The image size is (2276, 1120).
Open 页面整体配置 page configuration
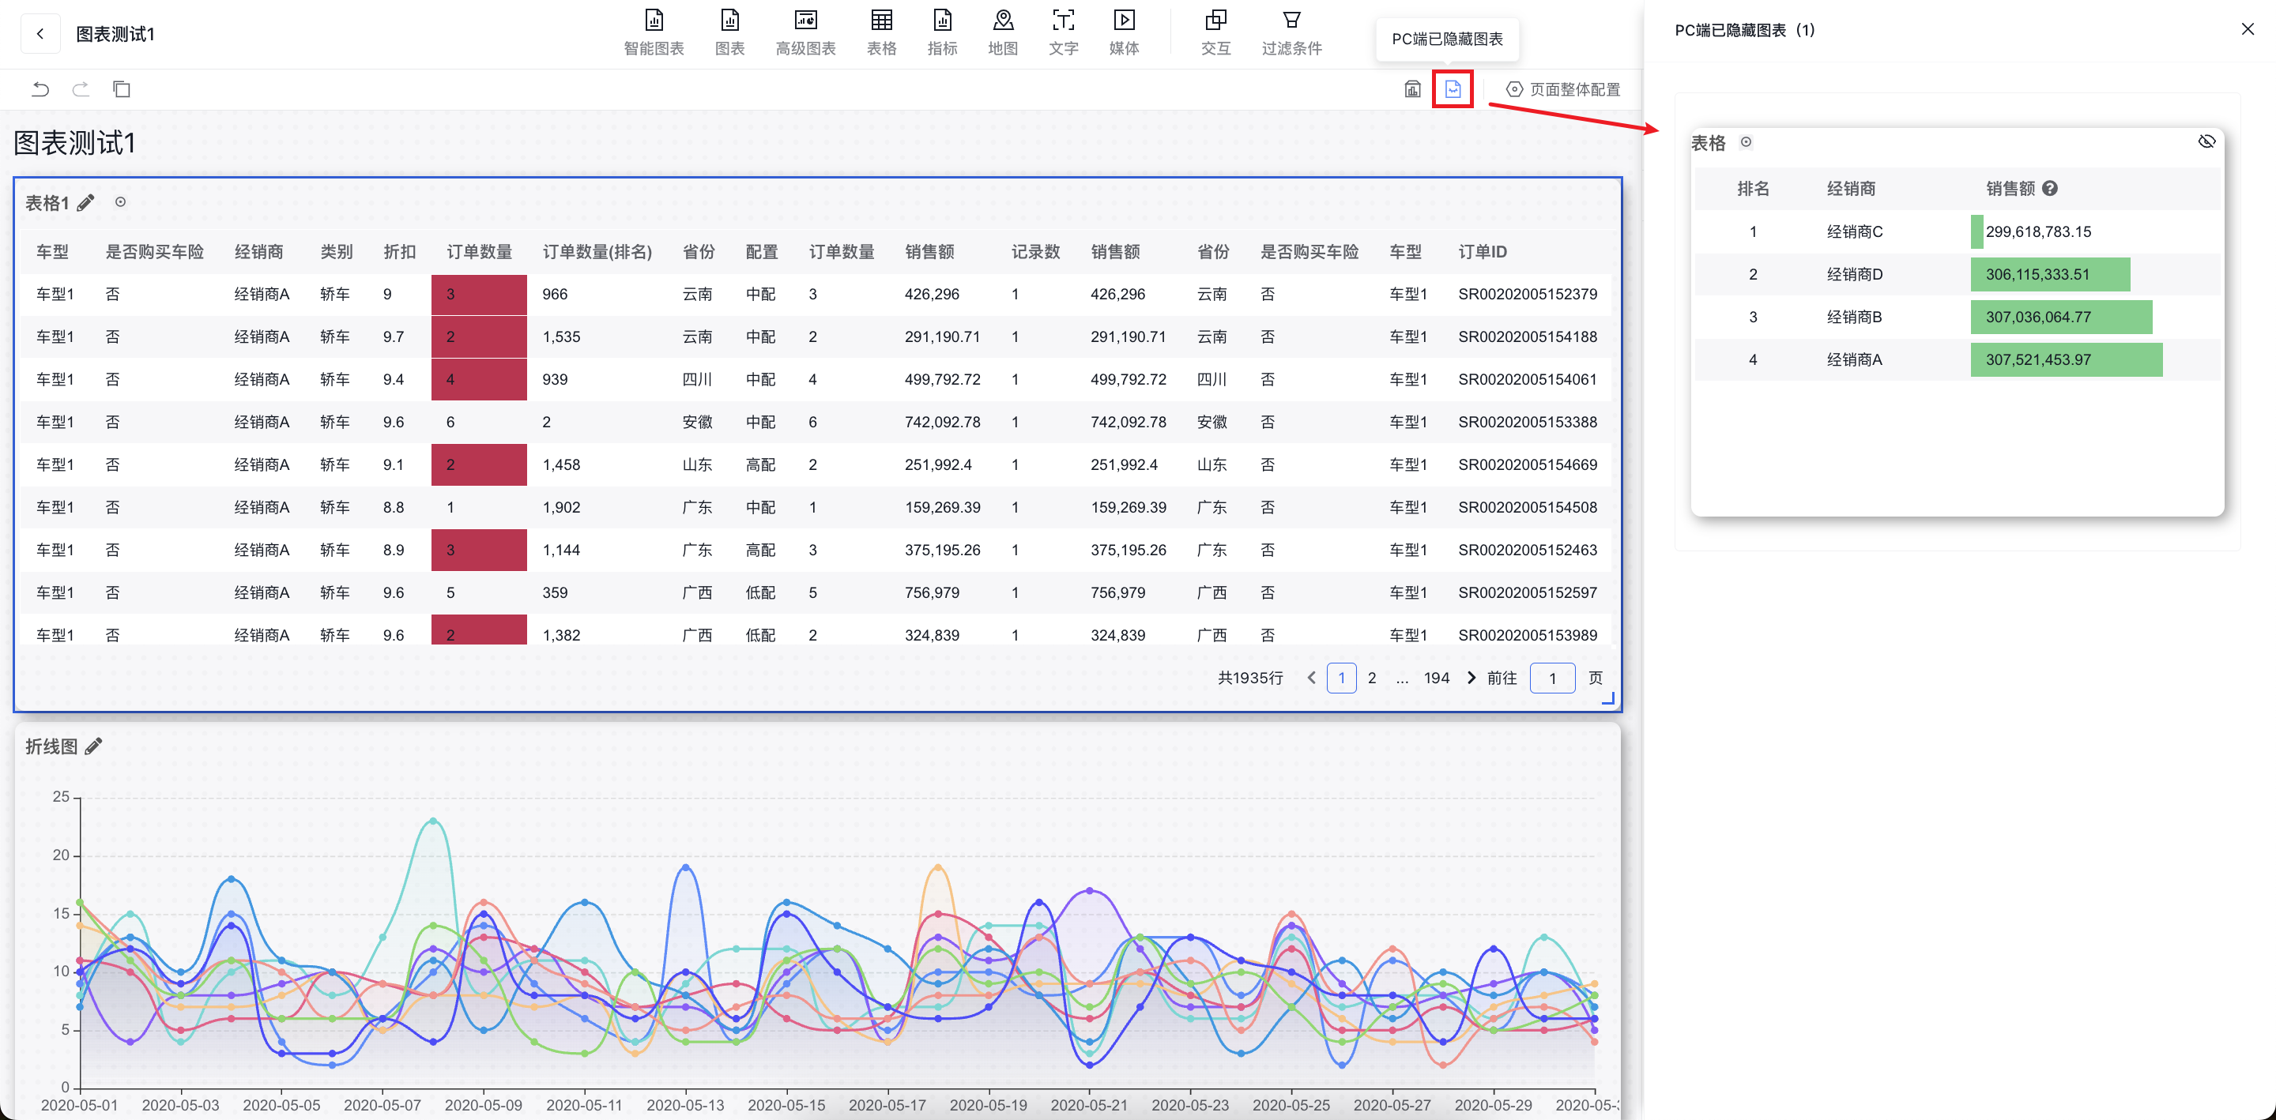[1564, 89]
